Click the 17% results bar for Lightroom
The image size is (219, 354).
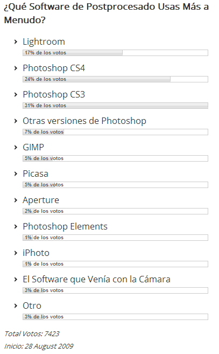pos(115,53)
